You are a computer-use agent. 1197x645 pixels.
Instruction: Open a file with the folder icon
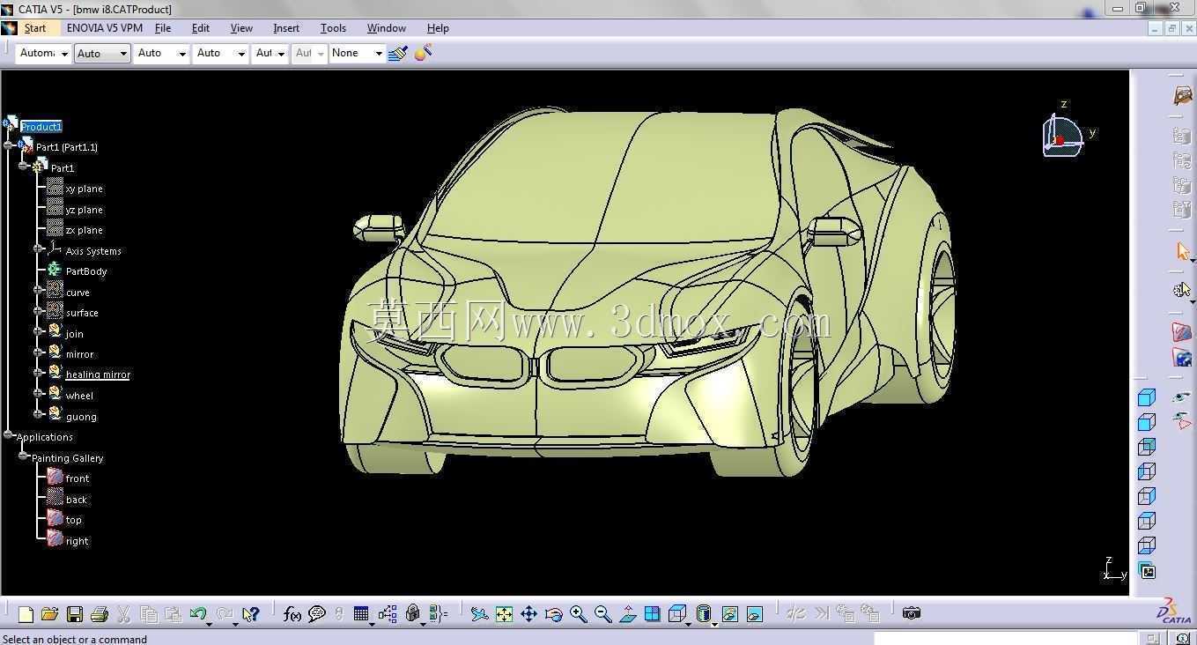49,614
